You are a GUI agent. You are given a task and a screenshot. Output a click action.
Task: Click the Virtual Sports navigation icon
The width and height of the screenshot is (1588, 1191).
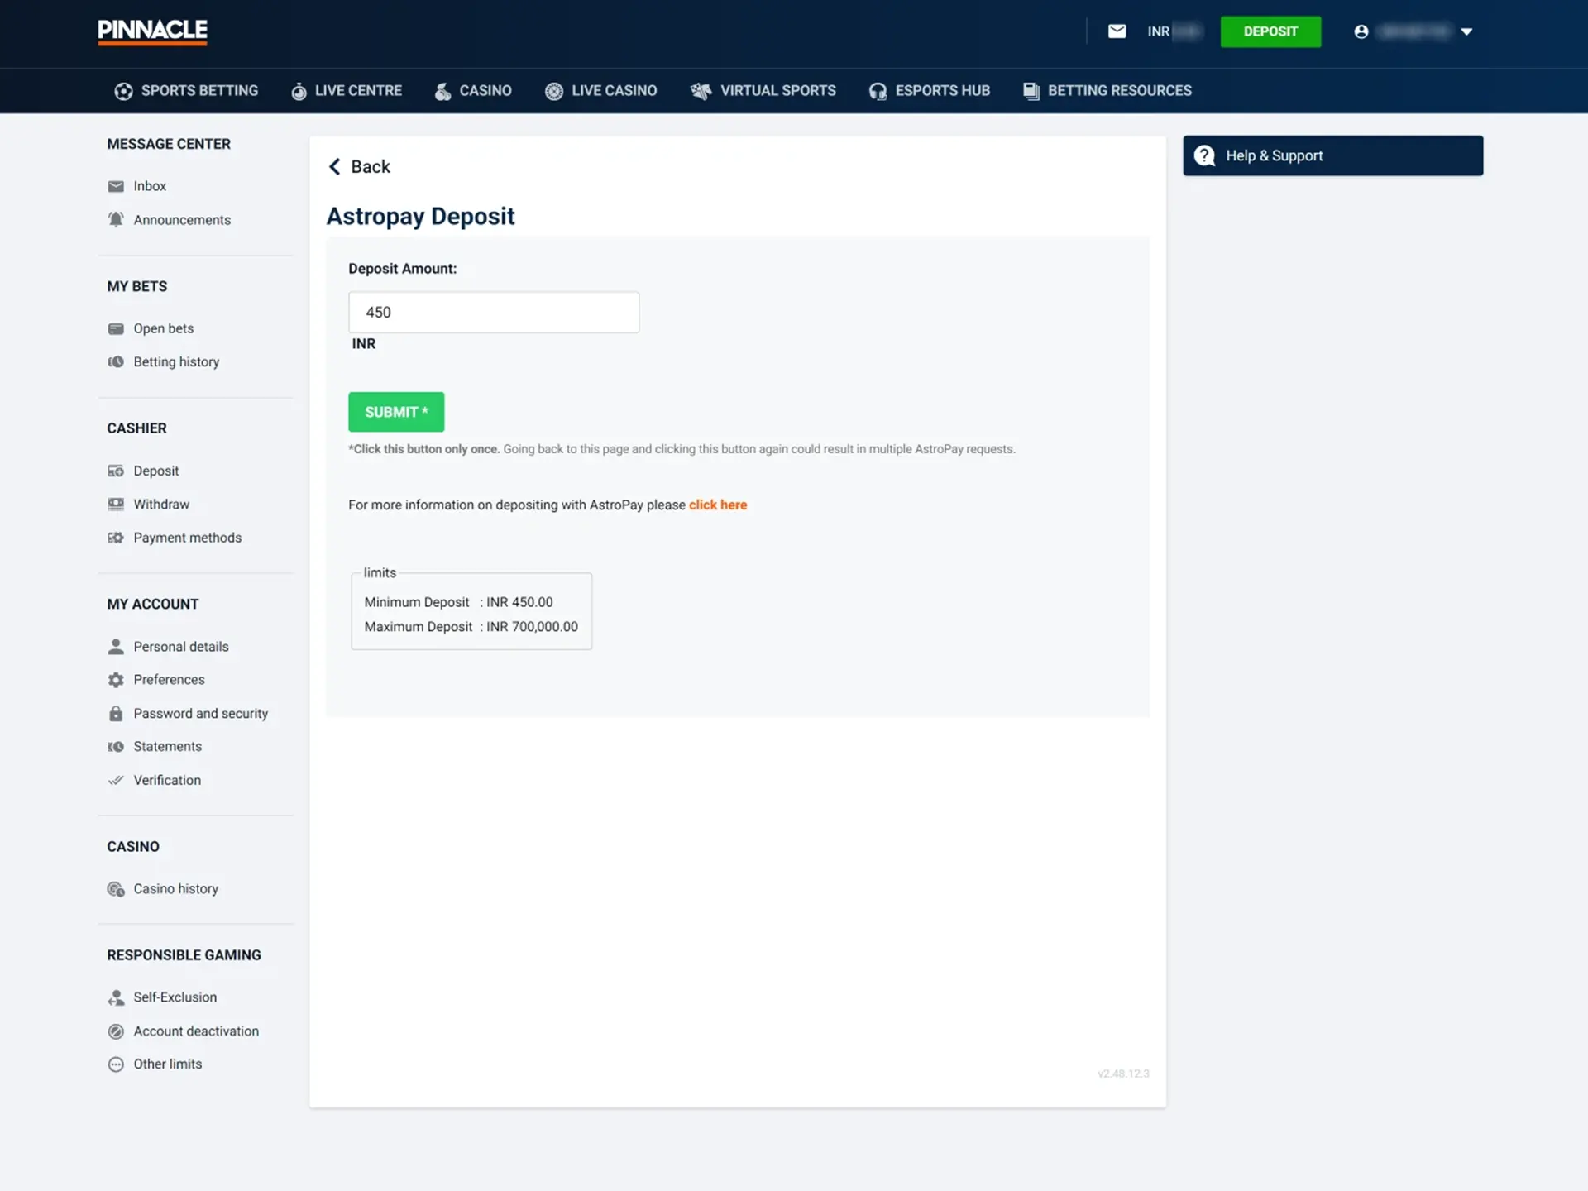coord(701,90)
